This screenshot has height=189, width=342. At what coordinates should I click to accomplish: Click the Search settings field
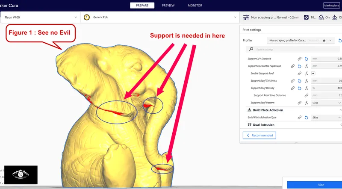(295, 50)
